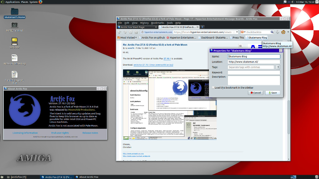Open Licensing information in About window
319x179 pixels.
[x=25, y=133]
